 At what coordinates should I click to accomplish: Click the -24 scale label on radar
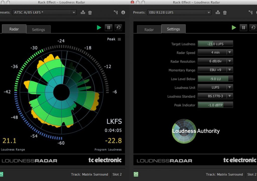[61, 41]
